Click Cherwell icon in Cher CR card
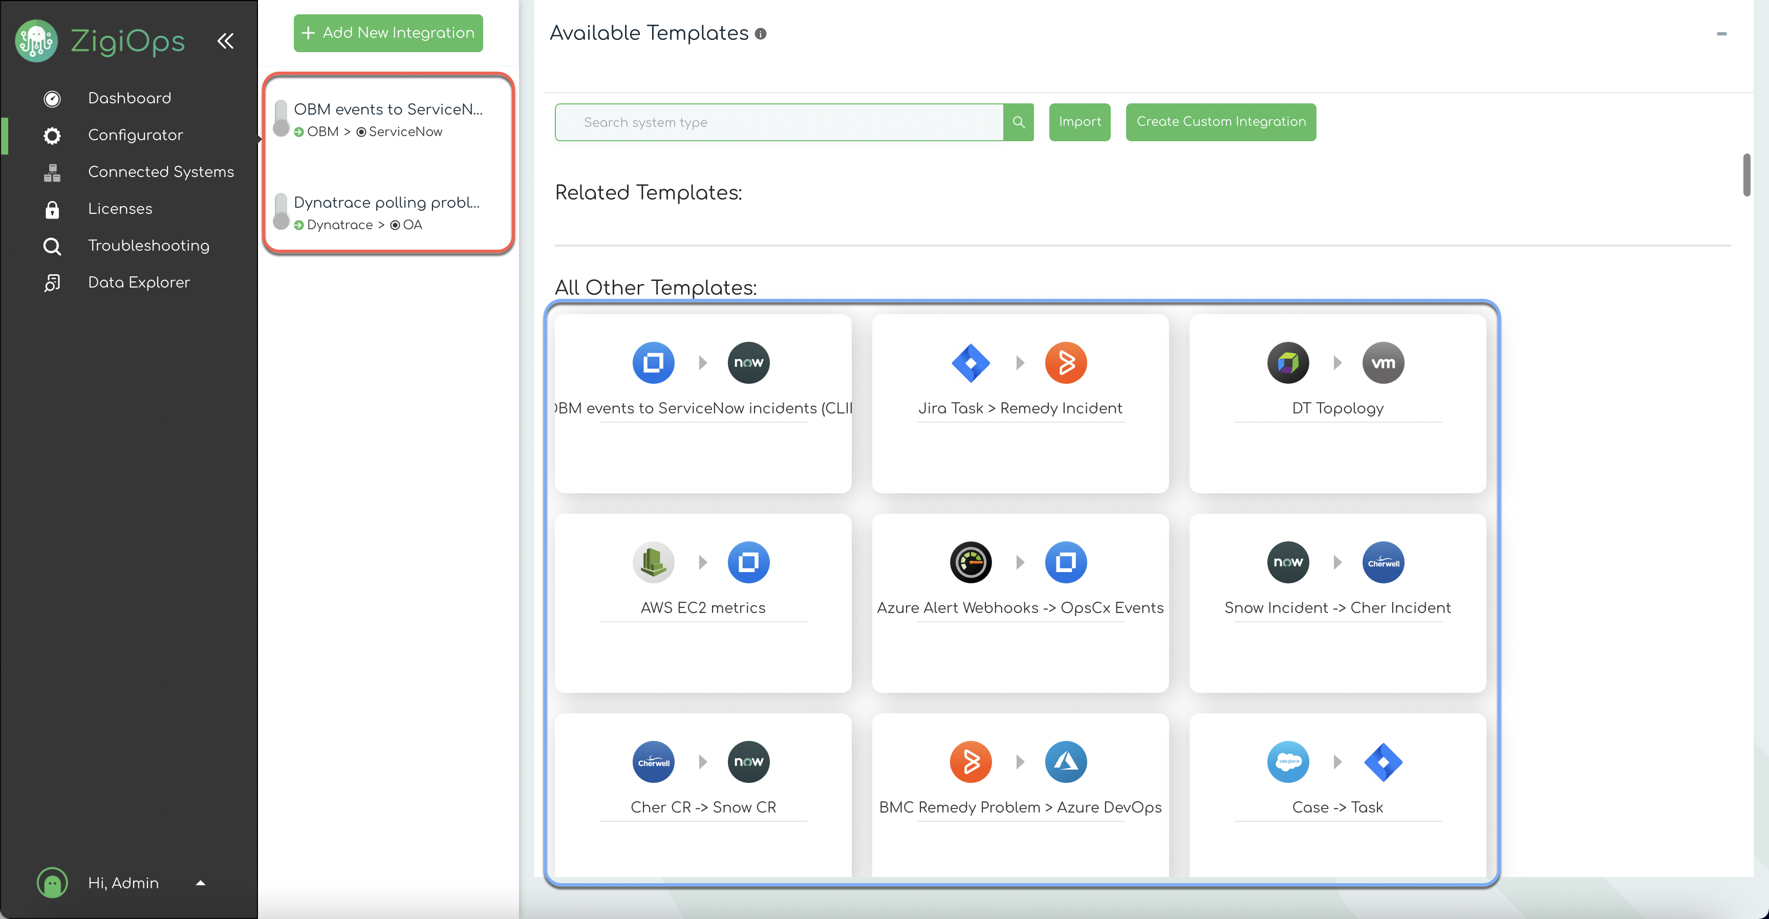This screenshot has width=1769, height=919. (654, 762)
